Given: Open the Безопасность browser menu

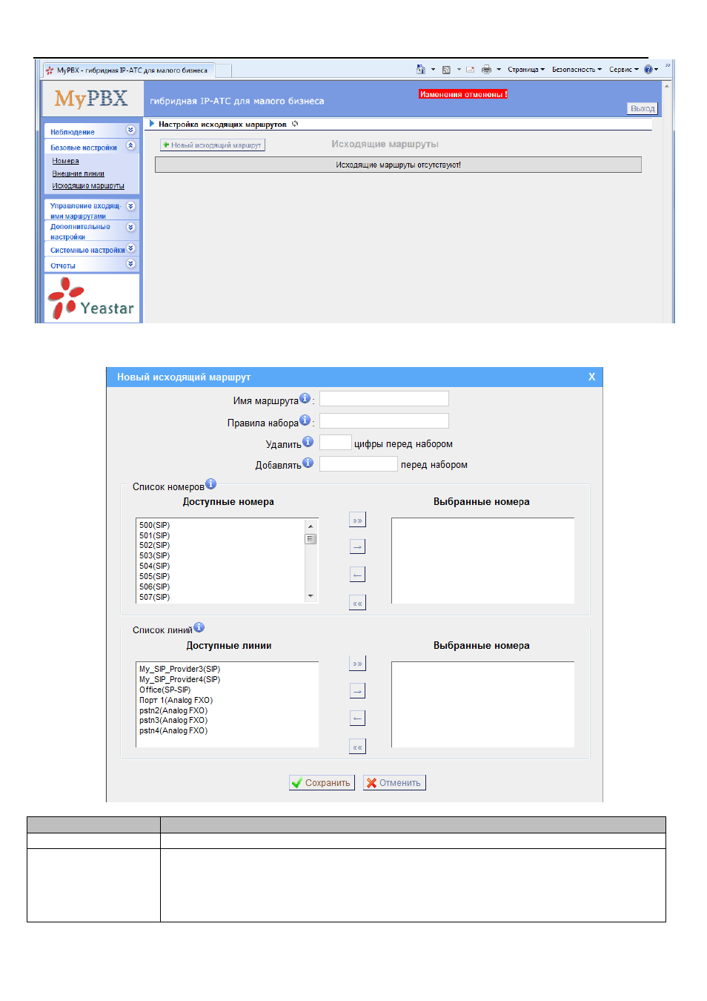Looking at the screenshot, I should click(x=577, y=70).
